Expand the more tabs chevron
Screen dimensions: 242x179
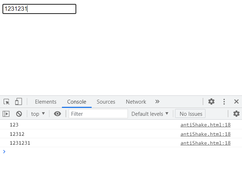point(157,101)
